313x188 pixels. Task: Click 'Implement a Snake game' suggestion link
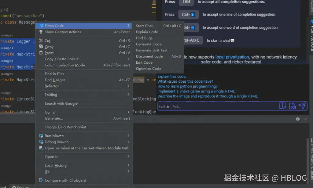tap(197, 91)
